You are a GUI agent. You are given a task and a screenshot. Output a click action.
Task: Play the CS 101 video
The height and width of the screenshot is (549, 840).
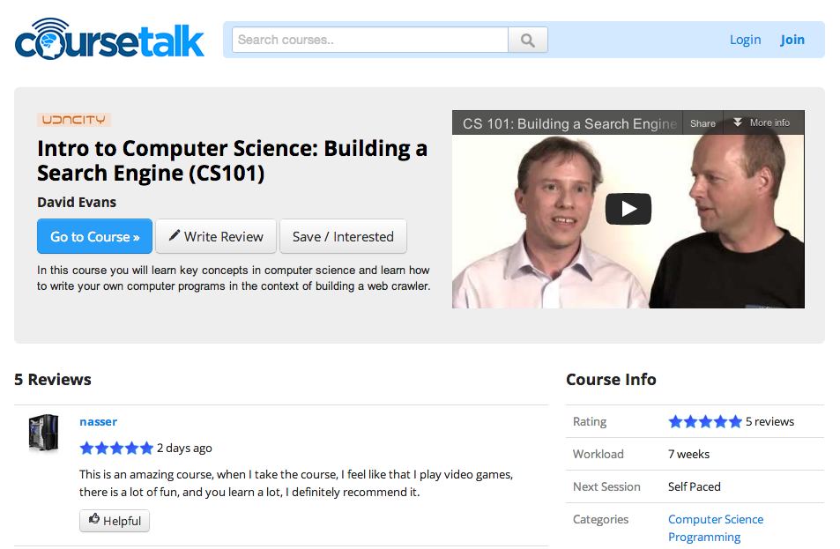pyautogui.click(x=628, y=209)
